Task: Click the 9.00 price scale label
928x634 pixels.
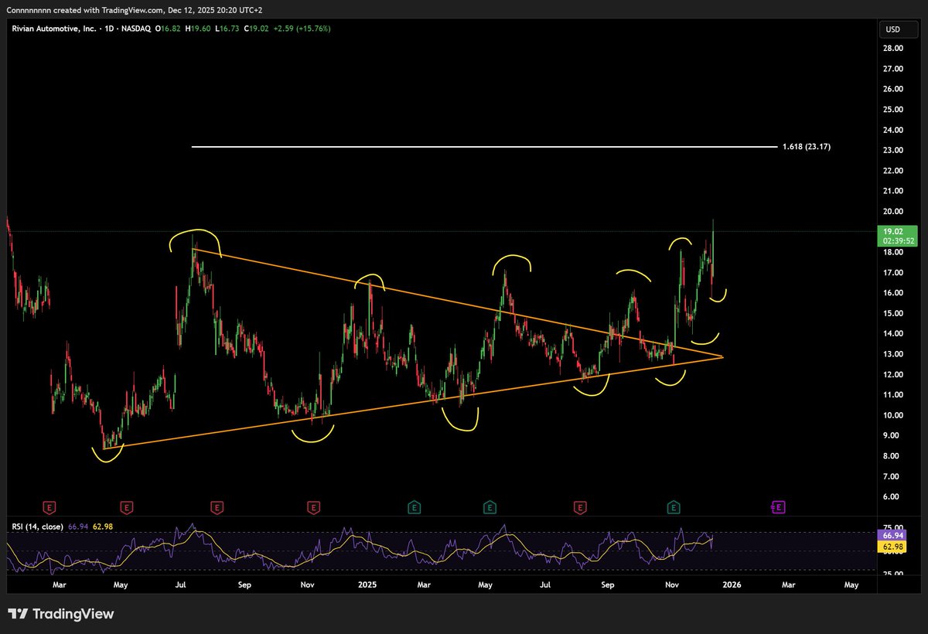Action: [x=893, y=436]
